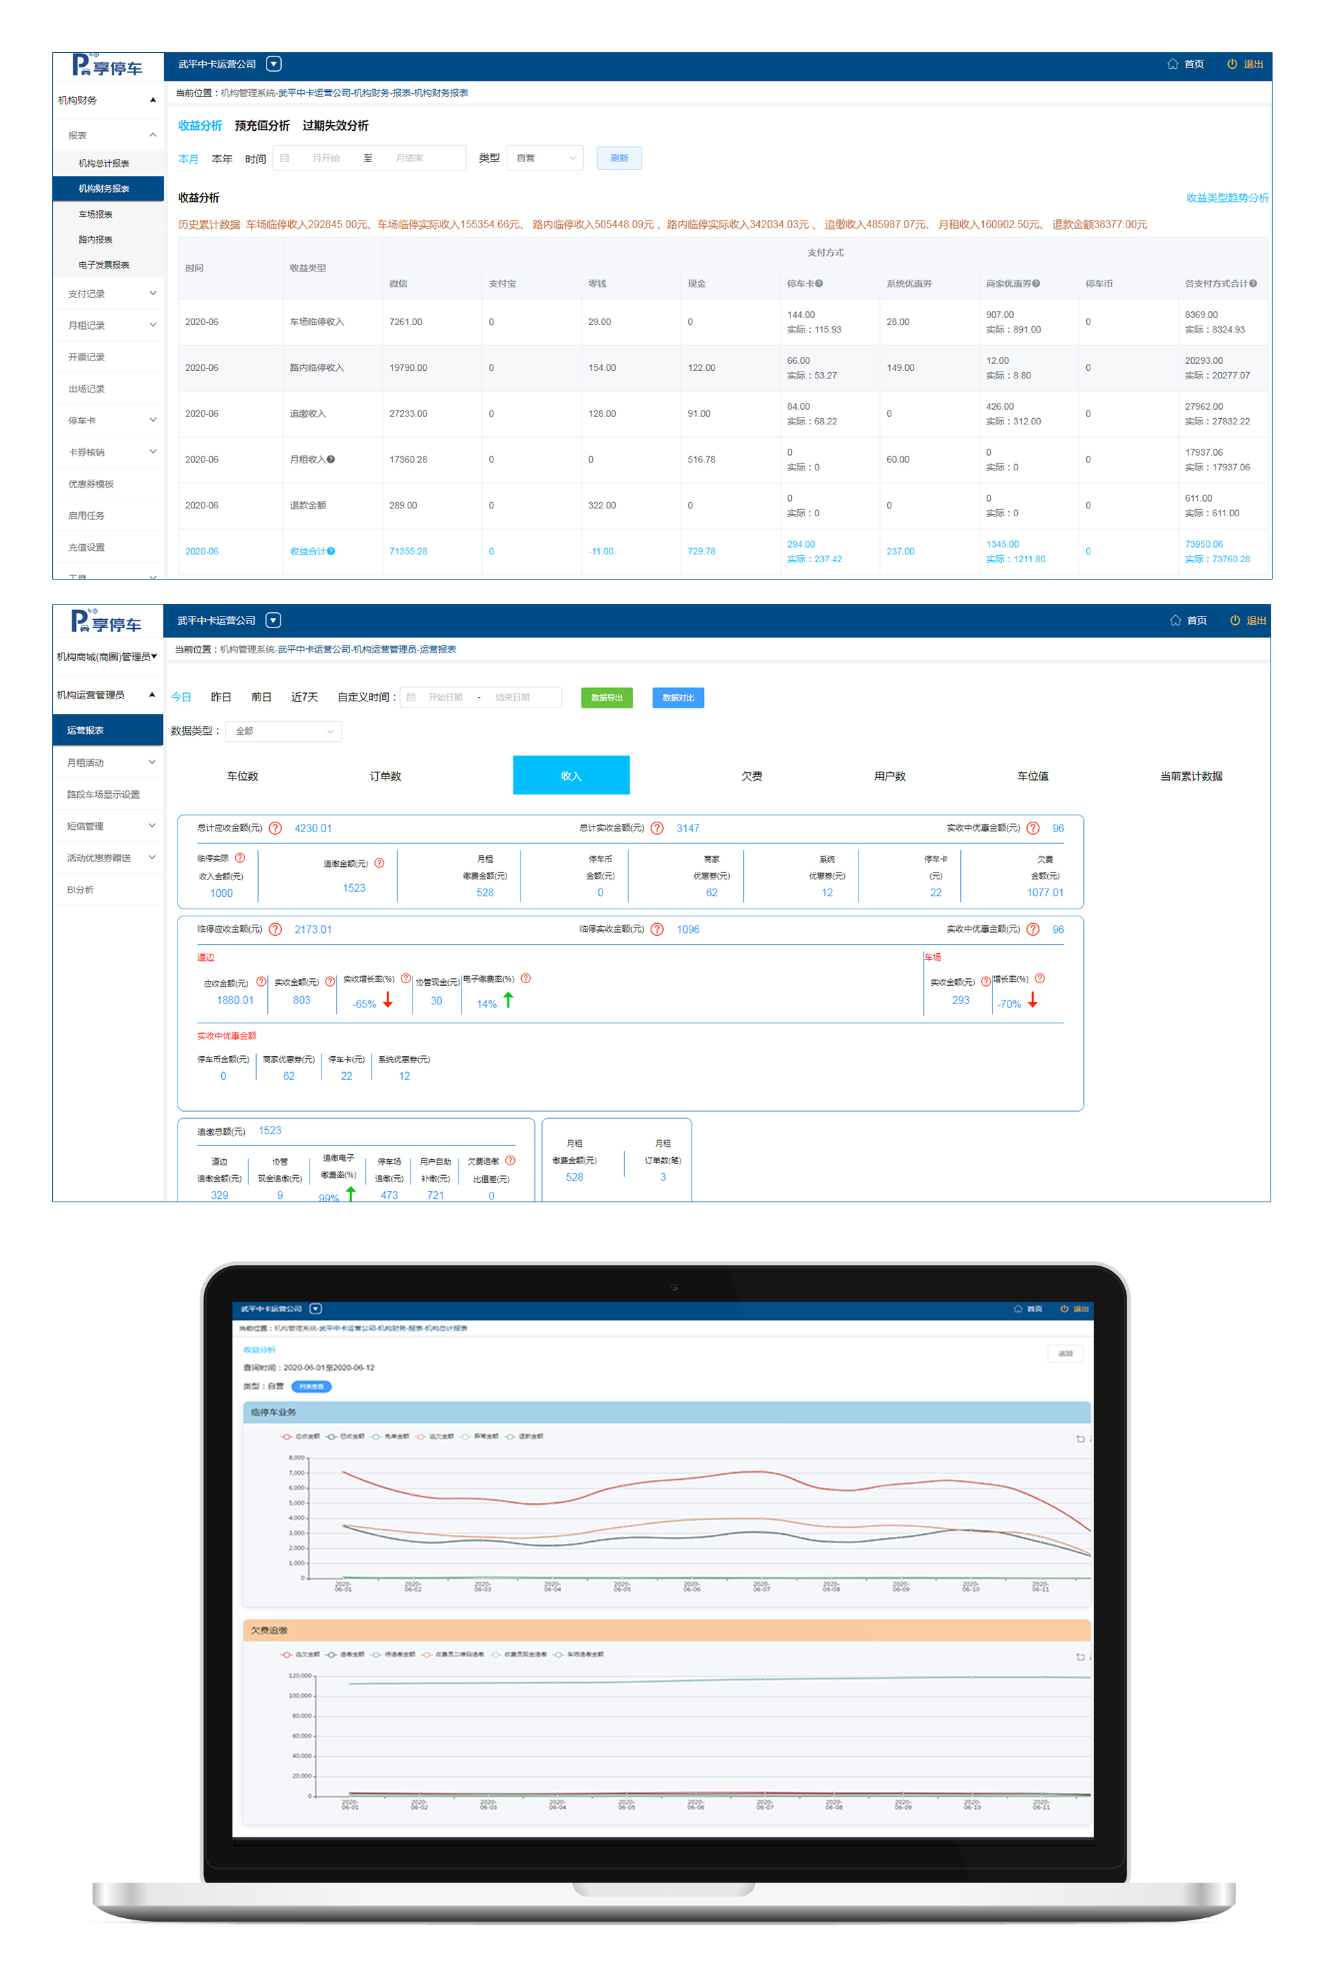Click the green 数据导出 button
The height and width of the screenshot is (1962, 1322).
coord(606,697)
